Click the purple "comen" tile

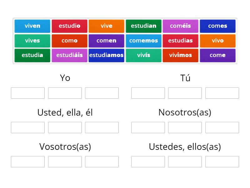106,41
